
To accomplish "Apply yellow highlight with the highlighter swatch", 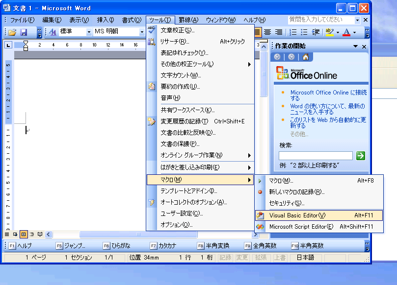I will (x=329, y=32).
